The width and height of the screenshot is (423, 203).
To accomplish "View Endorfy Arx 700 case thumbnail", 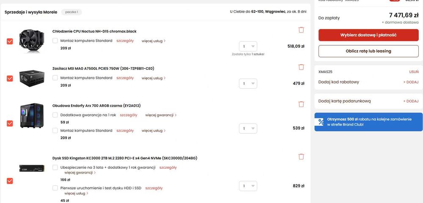I will [x=32, y=116].
